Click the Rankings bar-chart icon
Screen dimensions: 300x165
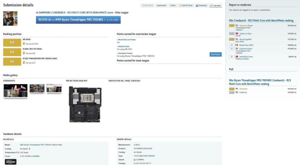tap(197, 6)
